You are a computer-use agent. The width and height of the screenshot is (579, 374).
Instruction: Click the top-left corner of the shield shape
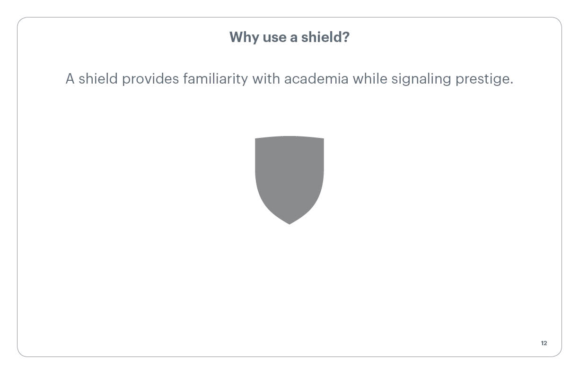pos(256,139)
